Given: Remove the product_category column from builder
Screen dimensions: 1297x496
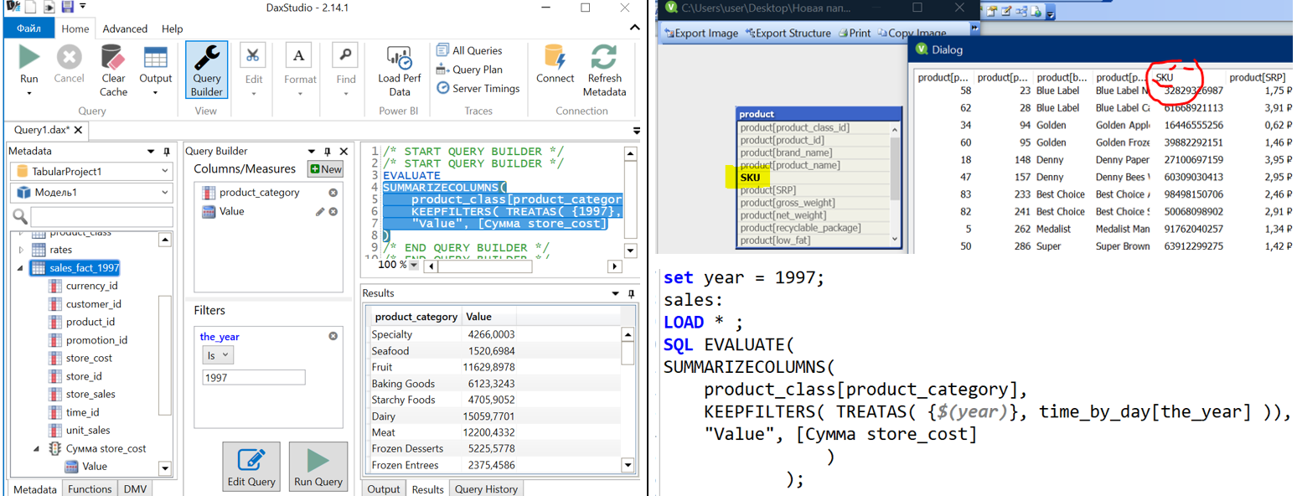Looking at the screenshot, I should point(333,193).
